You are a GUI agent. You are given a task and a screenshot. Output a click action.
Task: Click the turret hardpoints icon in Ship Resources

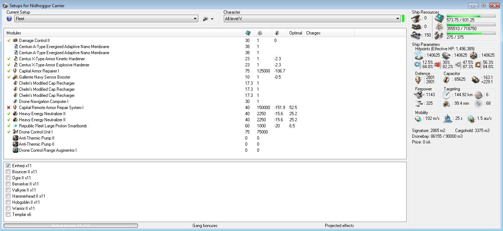click(x=416, y=18)
